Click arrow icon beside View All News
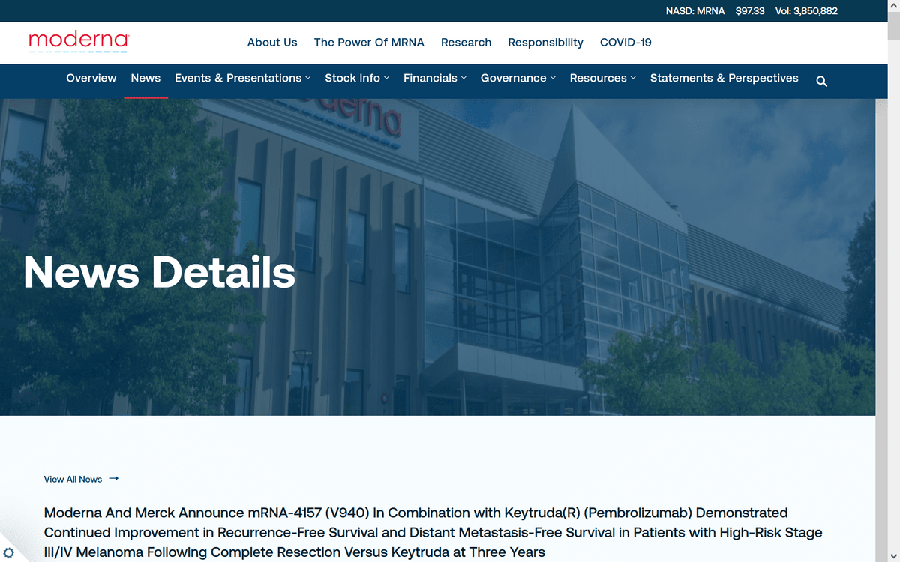This screenshot has width=900, height=562. [x=114, y=478]
